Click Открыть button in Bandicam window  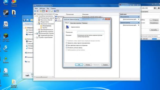click(x=155, y=20)
